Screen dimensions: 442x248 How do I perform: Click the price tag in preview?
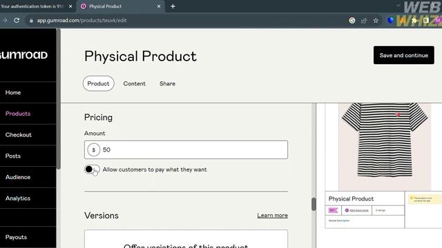click(x=333, y=210)
